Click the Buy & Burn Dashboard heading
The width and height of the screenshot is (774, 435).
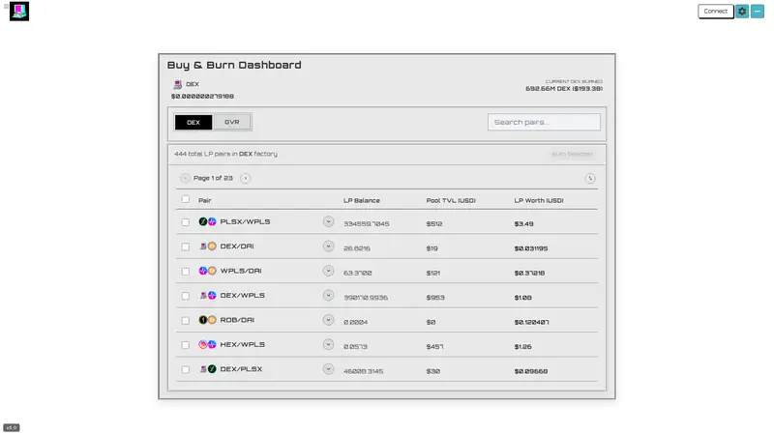coord(234,65)
